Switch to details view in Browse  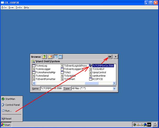pyautogui.click(x=60, y=57)
